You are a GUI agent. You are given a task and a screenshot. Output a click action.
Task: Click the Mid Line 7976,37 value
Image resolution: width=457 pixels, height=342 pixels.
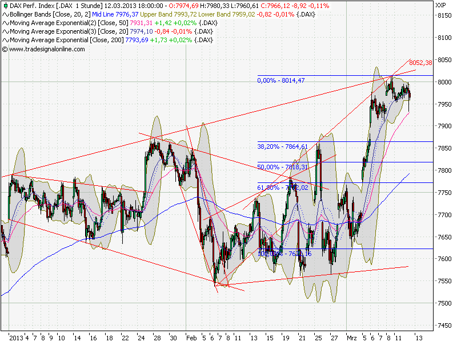tap(115, 14)
